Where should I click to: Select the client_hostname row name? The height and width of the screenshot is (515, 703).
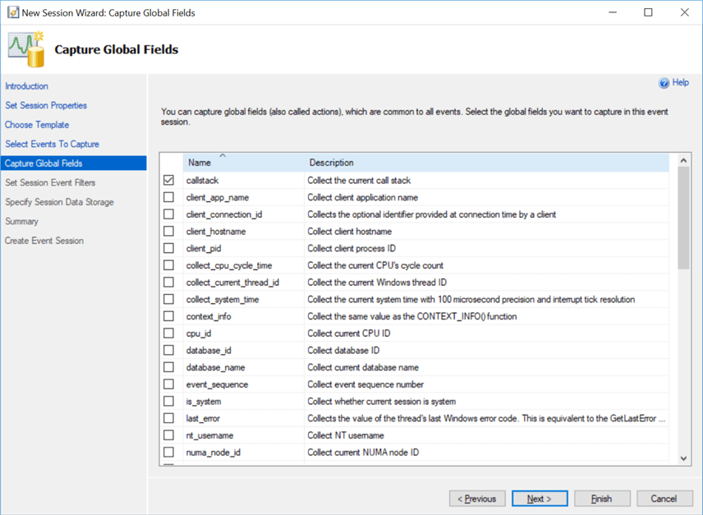216,232
